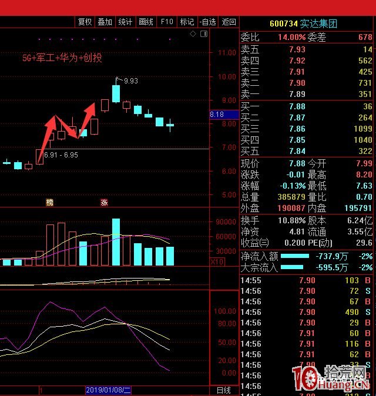
Task: Click the 净流入额 cyan bar
Action: pos(295,256)
